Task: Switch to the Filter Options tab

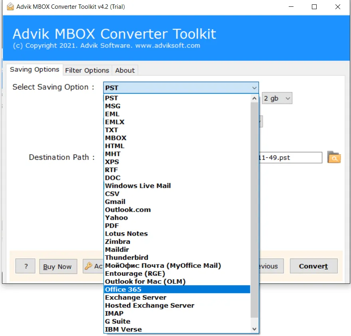Action: (x=87, y=71)
